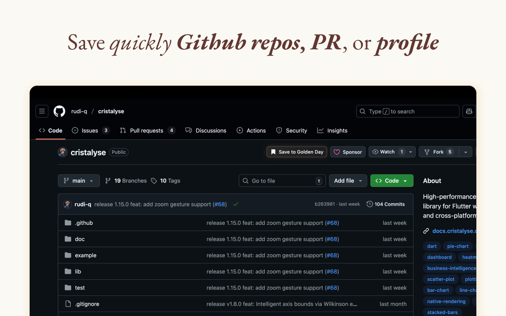Open commit hash b263981

click(x=325, y=204)
